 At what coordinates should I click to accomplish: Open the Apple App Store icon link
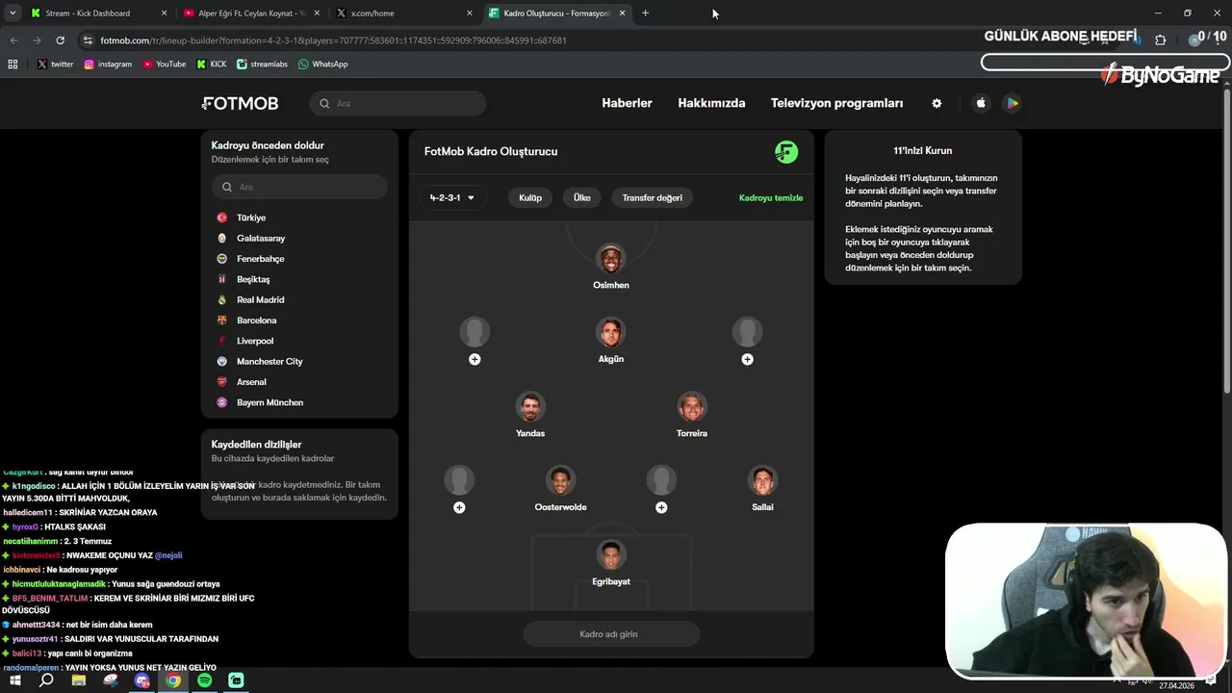981,103
